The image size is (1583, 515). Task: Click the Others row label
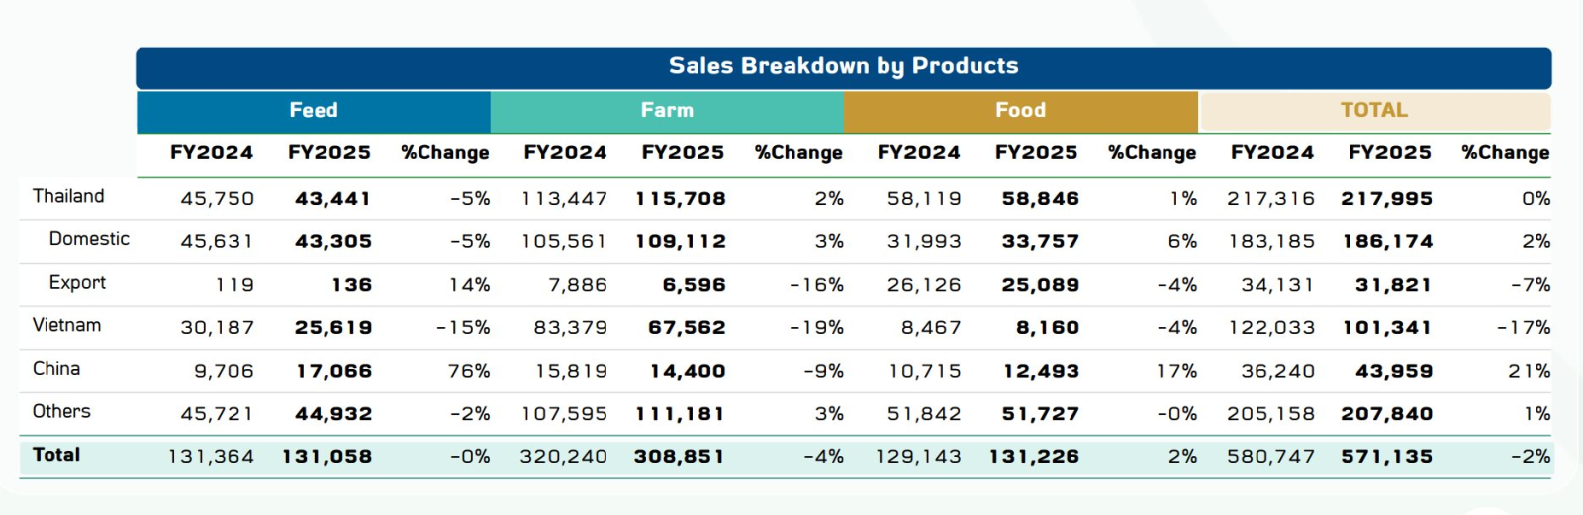point(61,411)
